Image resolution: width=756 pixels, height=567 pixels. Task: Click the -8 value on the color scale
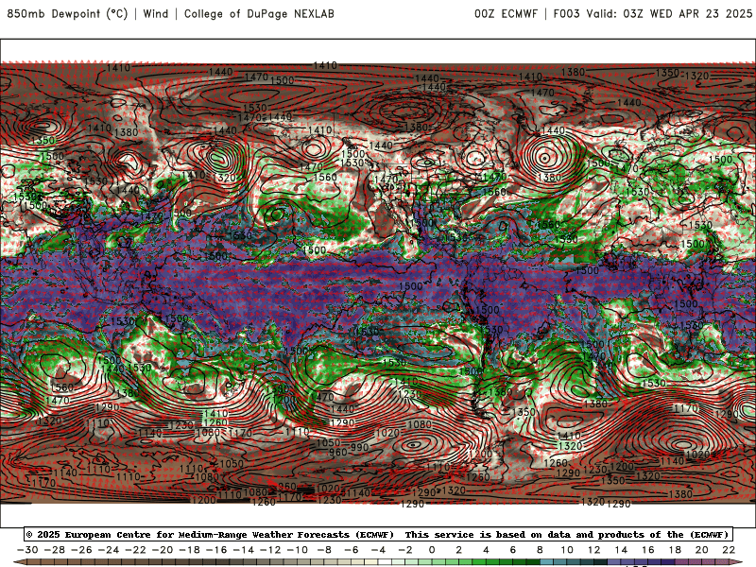[x=324, y=550]
